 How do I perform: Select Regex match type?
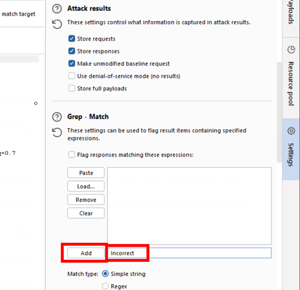click(105, 286)
